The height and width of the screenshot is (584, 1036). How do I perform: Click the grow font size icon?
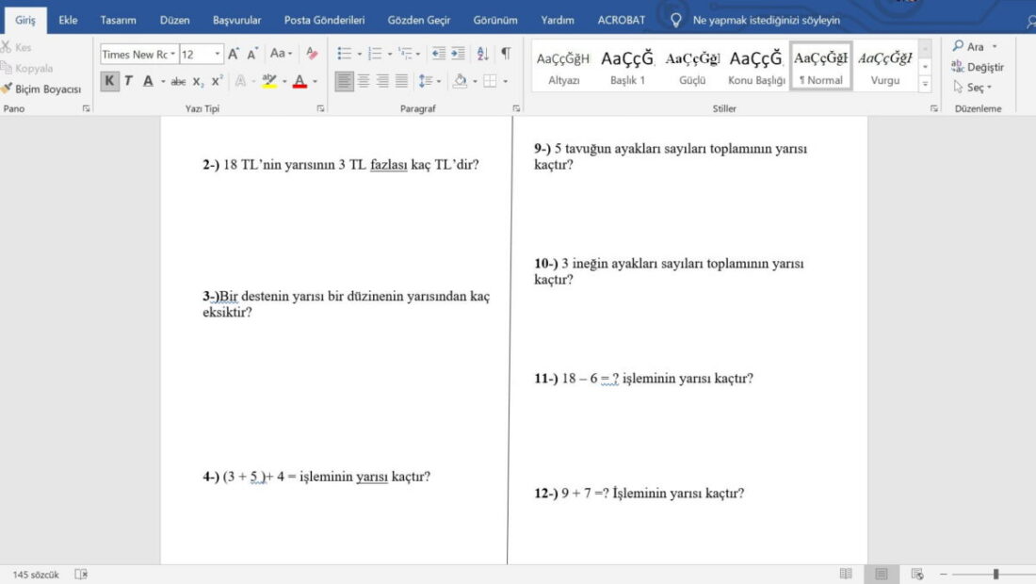pyautogui.click(x=234, y=55)
